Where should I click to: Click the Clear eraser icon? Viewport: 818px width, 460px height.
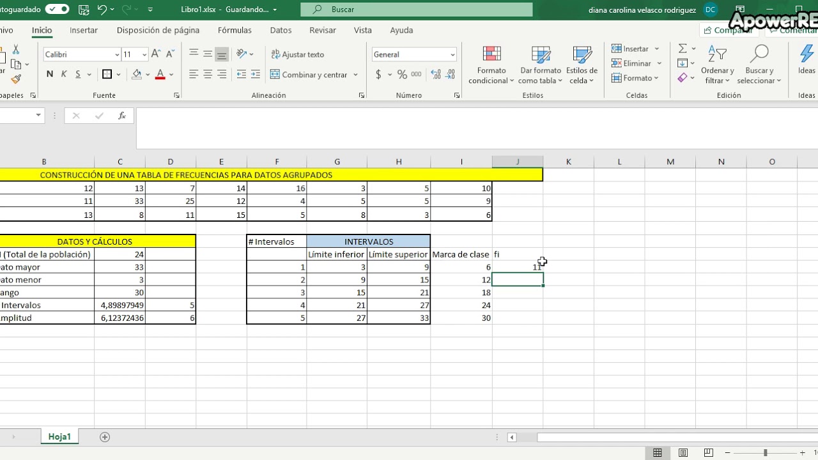[683, 78]
